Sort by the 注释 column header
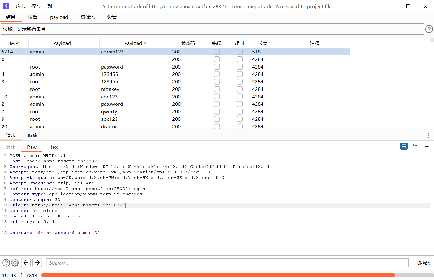This screenshot has width=434, height=280. click(x=315, y=43)
